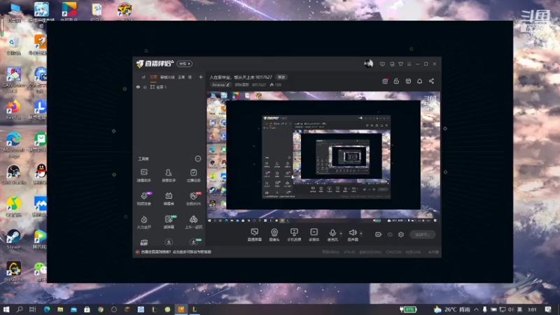
Task: Open the share icon in header
Action: (431, 81)
